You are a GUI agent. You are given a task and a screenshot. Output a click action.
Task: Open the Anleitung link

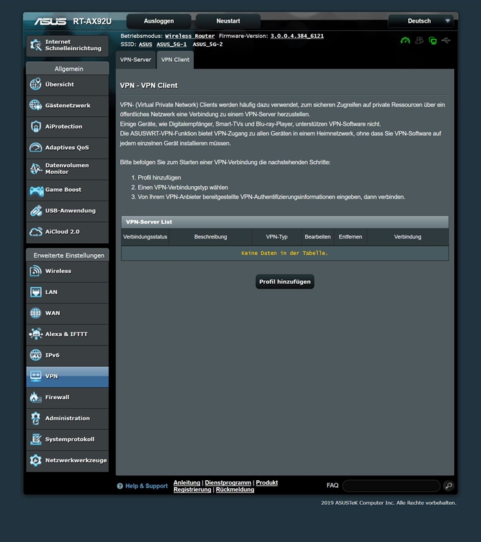(187, 482)
